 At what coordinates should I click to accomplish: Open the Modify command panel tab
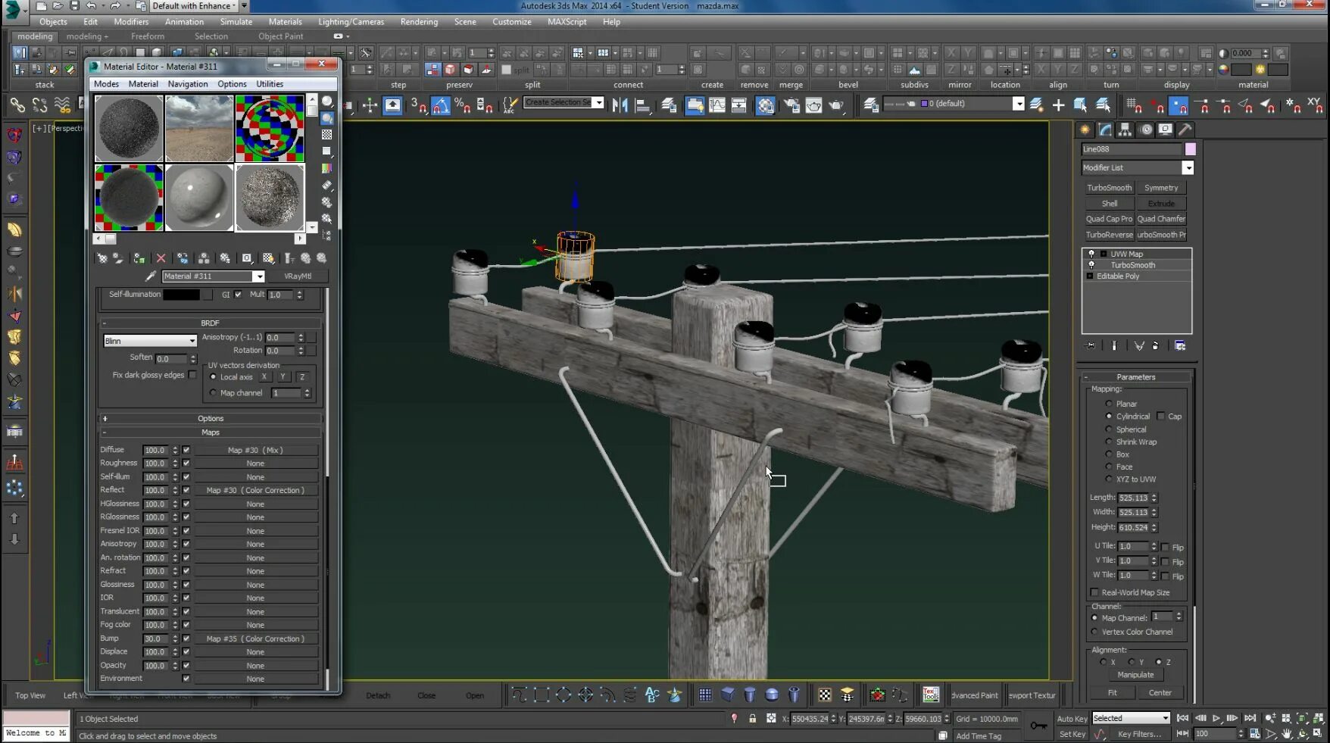tap(1106, 130)
